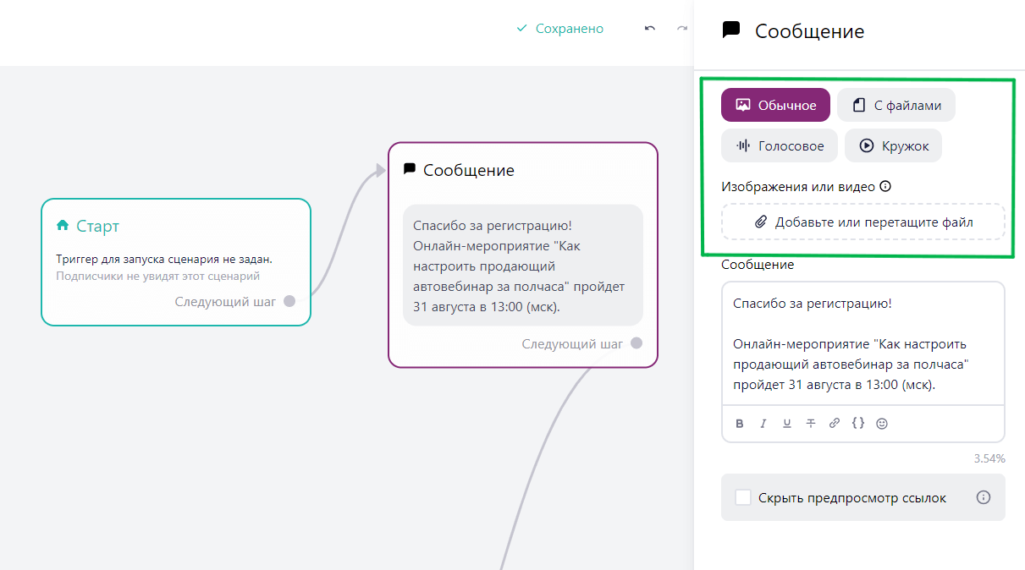Click Следующий шаг connector dot on Старт
The image size is (1025, 570).
coord(289,301)
